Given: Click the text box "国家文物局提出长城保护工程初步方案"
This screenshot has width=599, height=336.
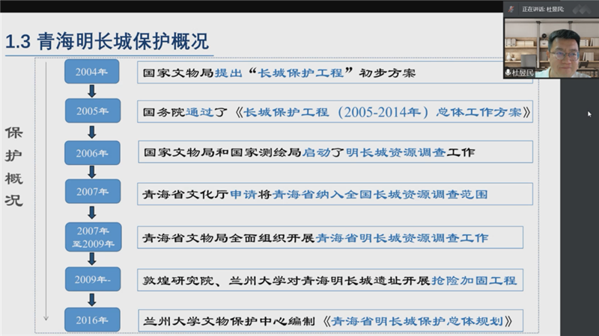Looking at the screenshot, I should [335, 72].
